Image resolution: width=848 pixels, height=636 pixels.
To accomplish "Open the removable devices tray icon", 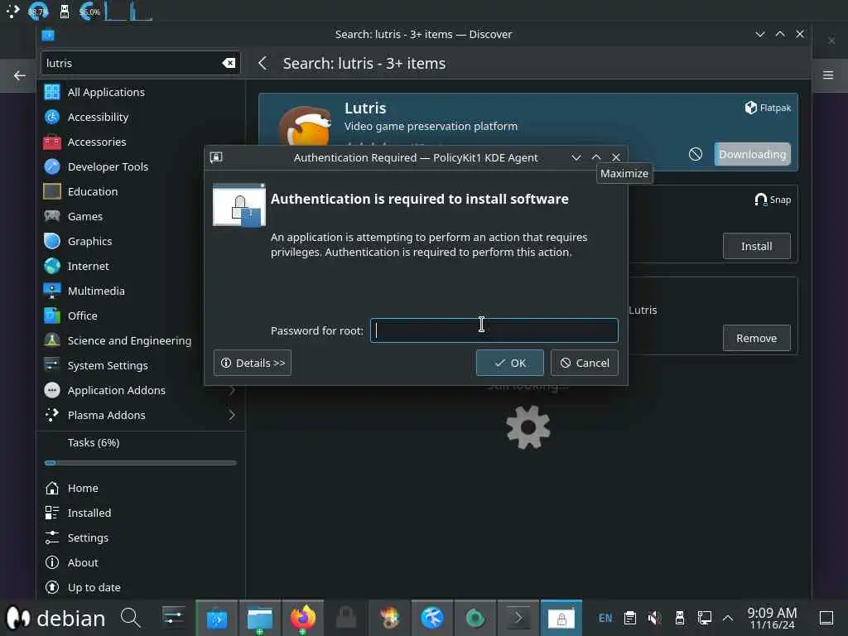I will [x=680, y=618].
